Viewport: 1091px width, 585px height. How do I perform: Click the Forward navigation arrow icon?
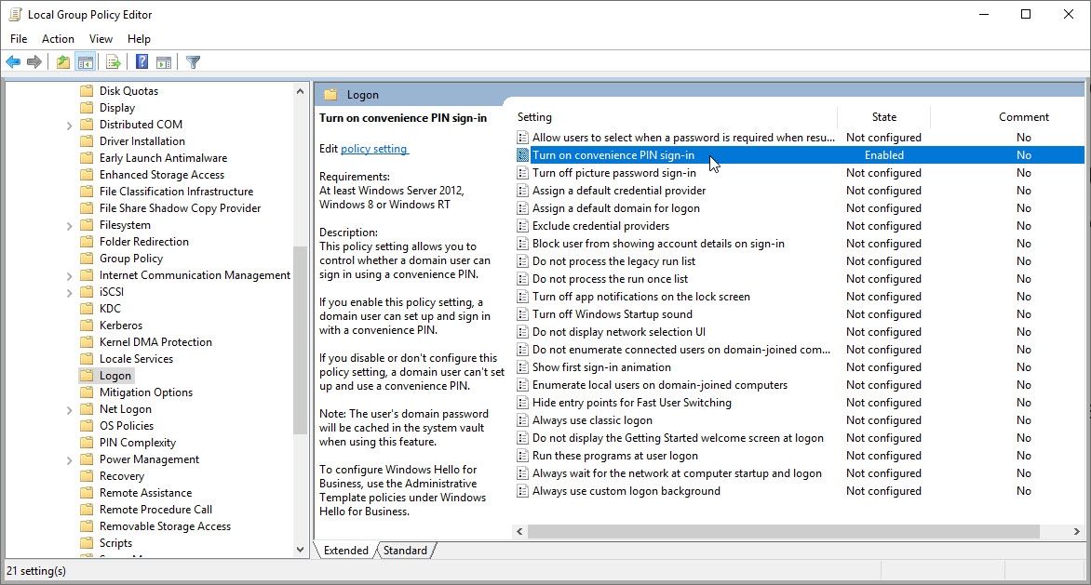(34, 61)
